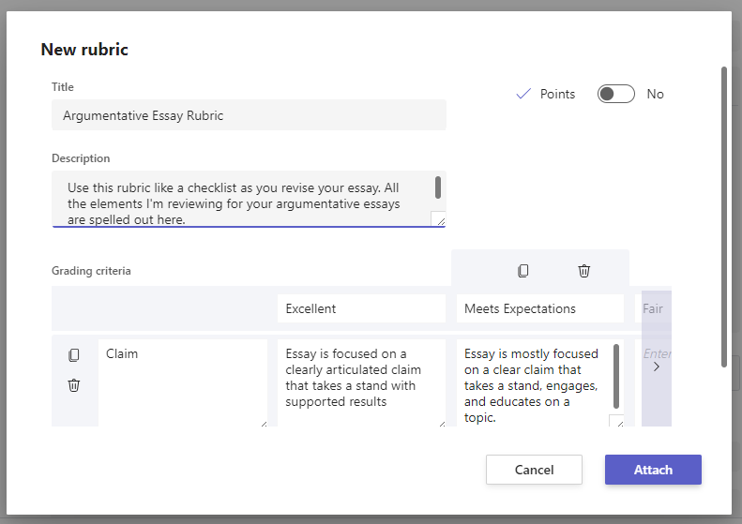Image resolution: width=742 pixels, height=524 pixels.
Task: Click the Description box scrollbar
Action: [438, 187]
